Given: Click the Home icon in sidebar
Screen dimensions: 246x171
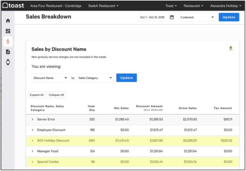Looking at the screenshot, I should [x=8, y=21].
